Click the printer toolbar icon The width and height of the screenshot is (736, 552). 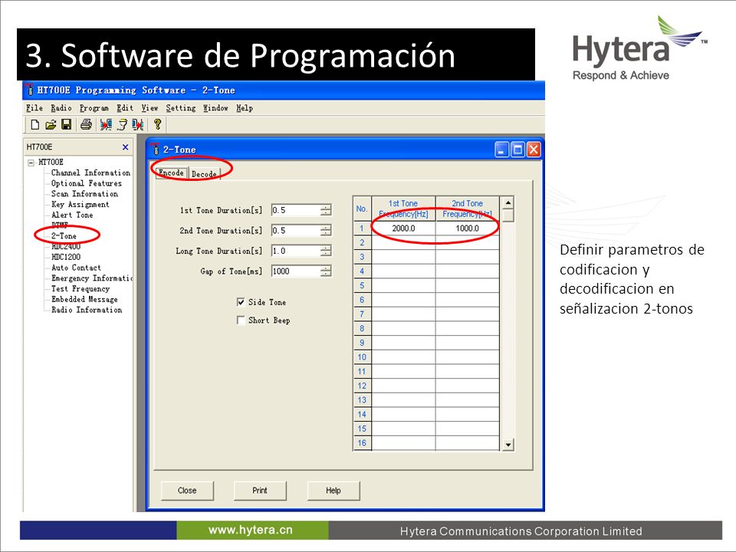point(86,125)
